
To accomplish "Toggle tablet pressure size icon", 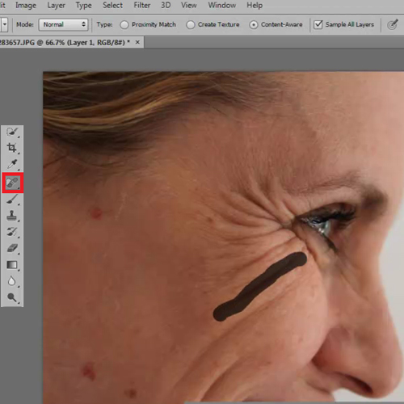I will 393,24.
